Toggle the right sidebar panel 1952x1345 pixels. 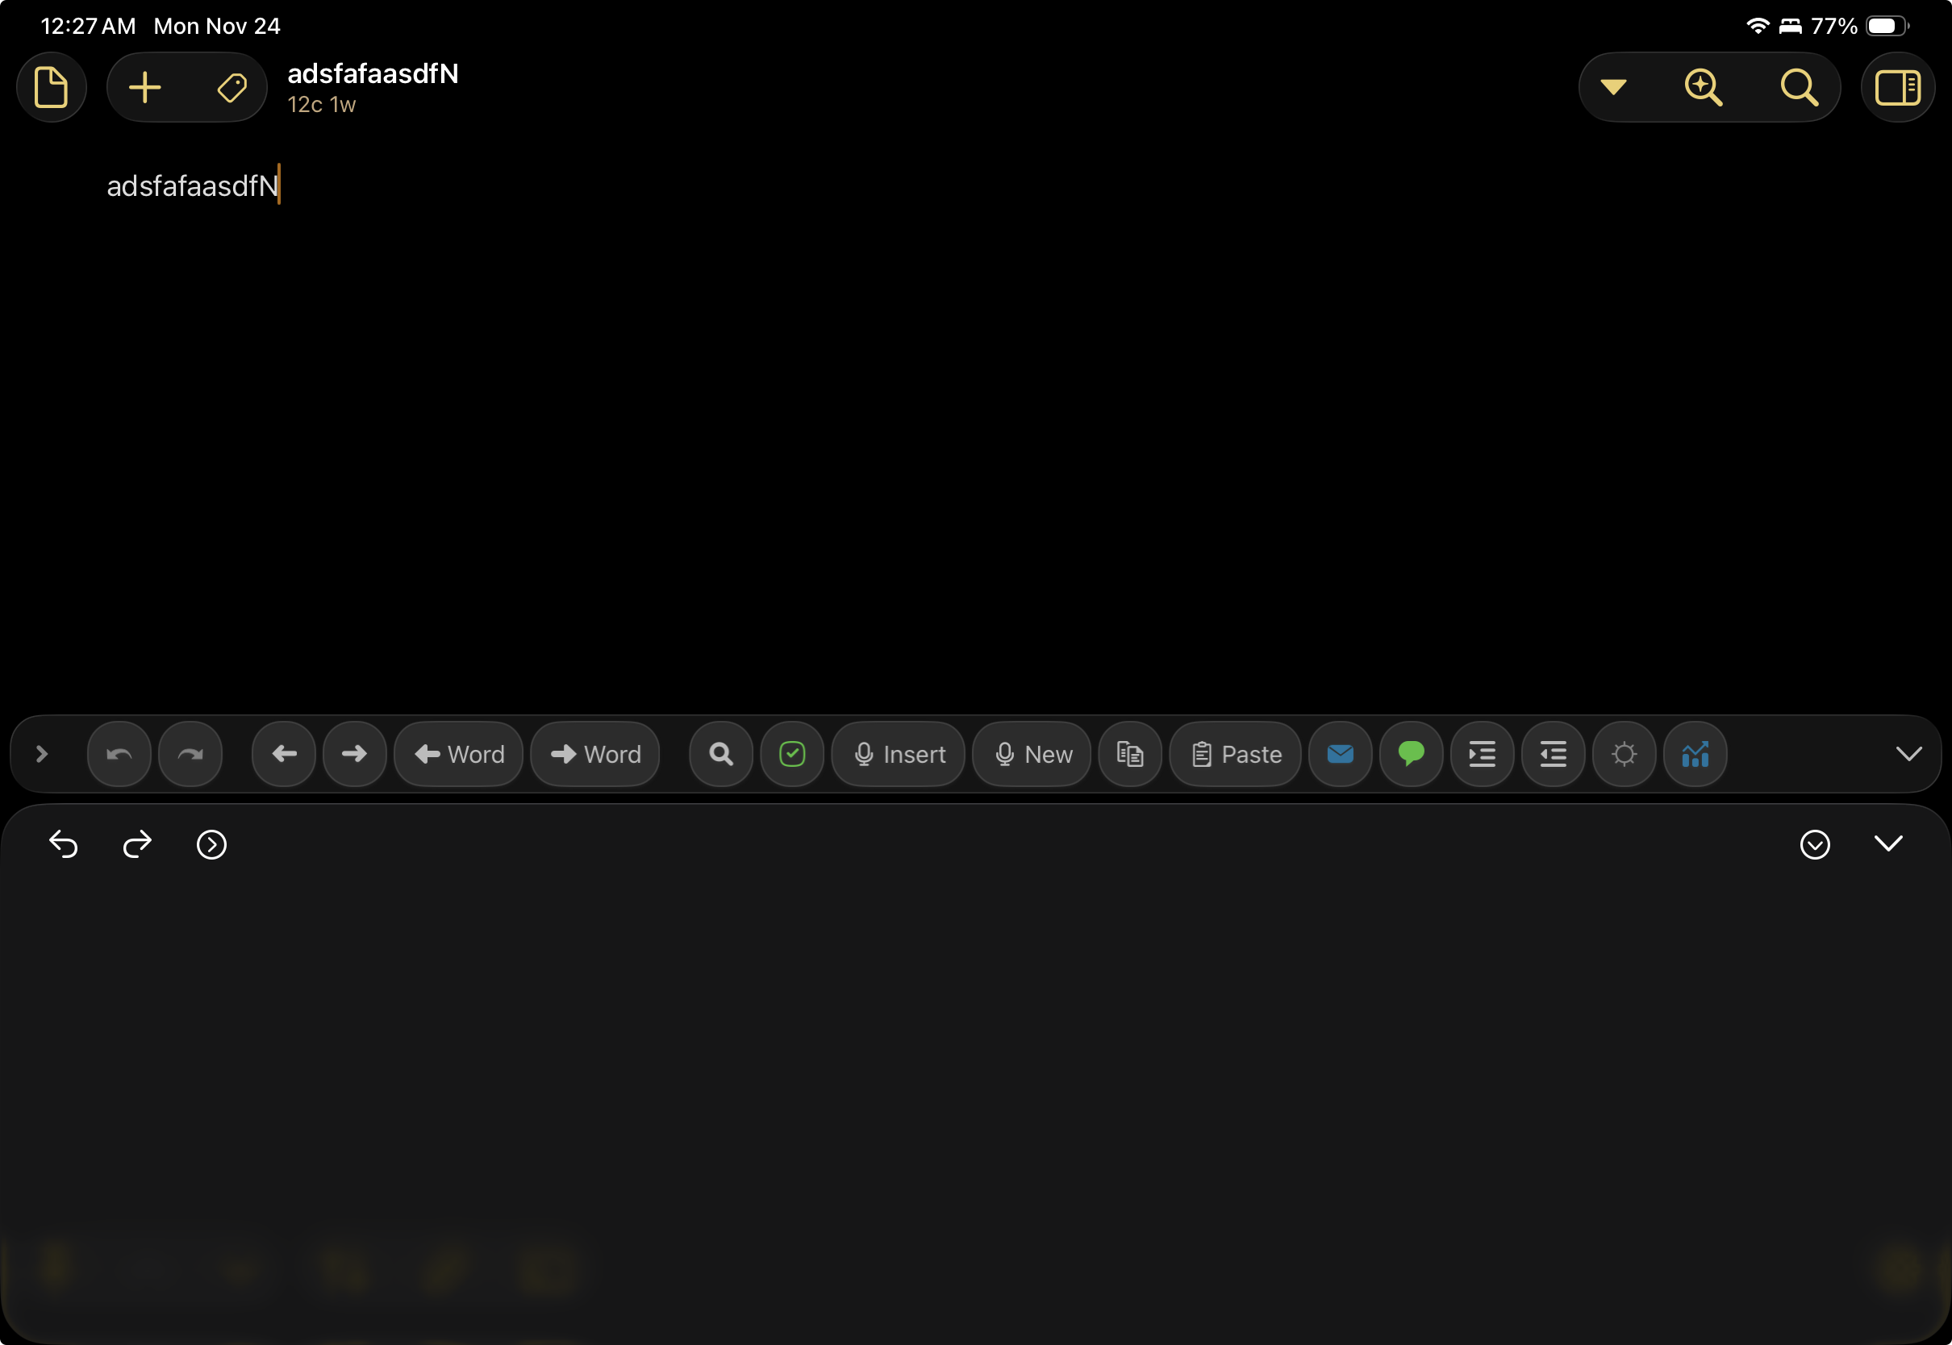click(x=1897, y=88)
